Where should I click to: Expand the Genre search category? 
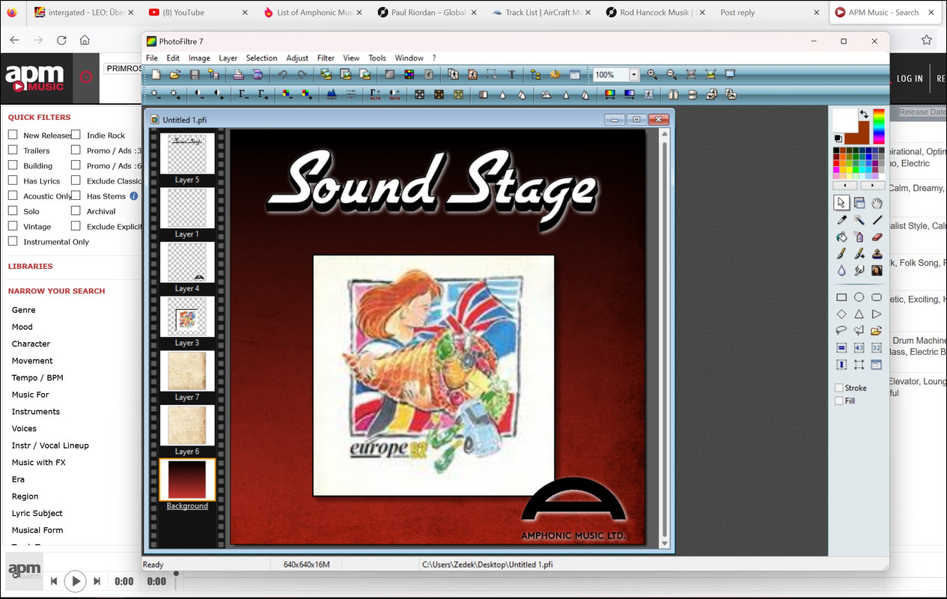23,310
